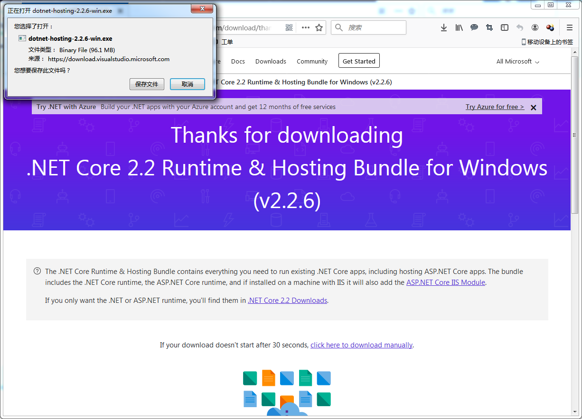Open the Firefox downloads panel arrow
Viewport: 582px width, 419px height.
tap(444, 27)
